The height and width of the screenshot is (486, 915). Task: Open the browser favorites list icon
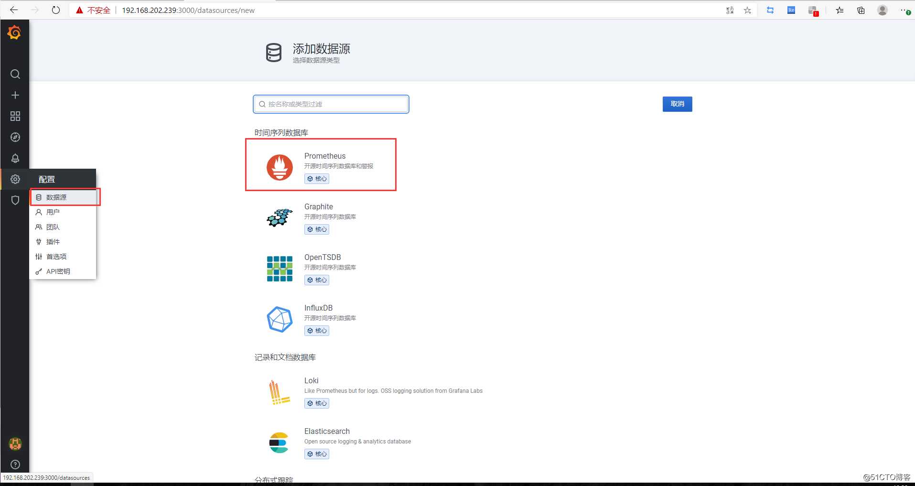pos(840,10)
